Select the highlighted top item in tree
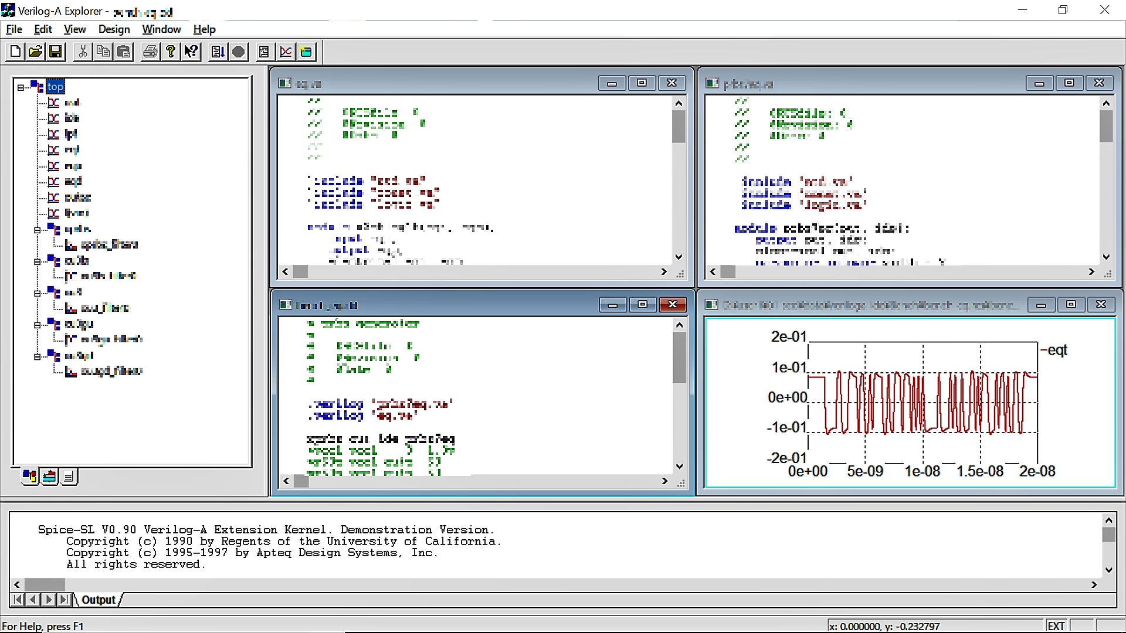This screenshot has width=1126, height=633. point(55,87)
